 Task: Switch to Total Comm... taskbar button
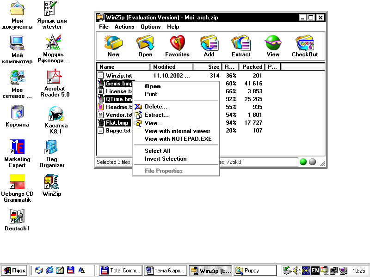[x=121, y=270]
